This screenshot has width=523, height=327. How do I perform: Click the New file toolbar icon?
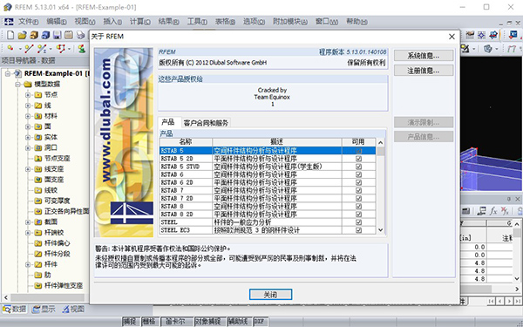click(10, 35)
